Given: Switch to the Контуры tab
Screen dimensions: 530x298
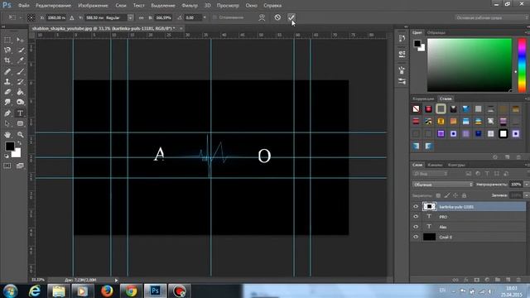Looking at the screenshot, I should 456,165.
